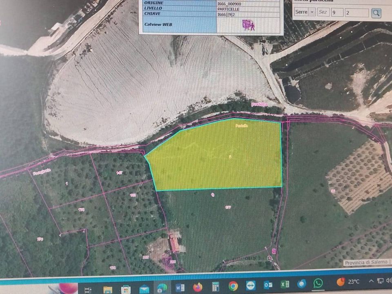
Task: Open the Mail app in taskbar
Action: [144, 289]
